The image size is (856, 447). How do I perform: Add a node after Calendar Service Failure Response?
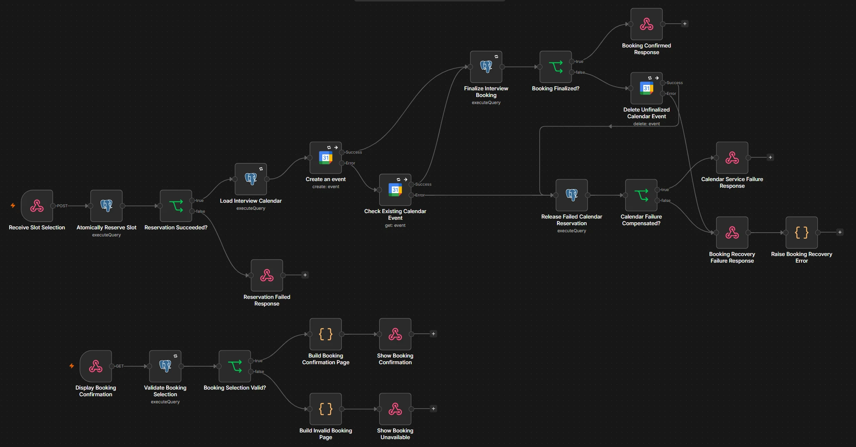pyautogui.click(x=770, y=157)
